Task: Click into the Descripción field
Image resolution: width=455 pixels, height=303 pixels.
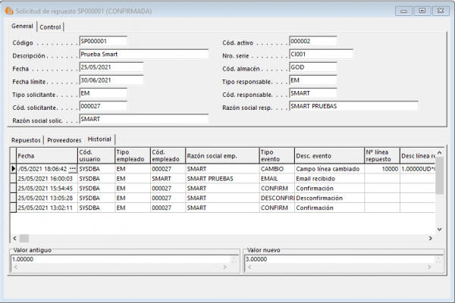Action: point(143,55)
